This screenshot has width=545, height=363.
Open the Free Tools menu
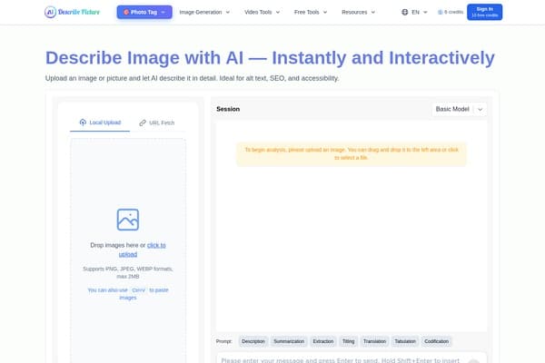tap(311, 12)
